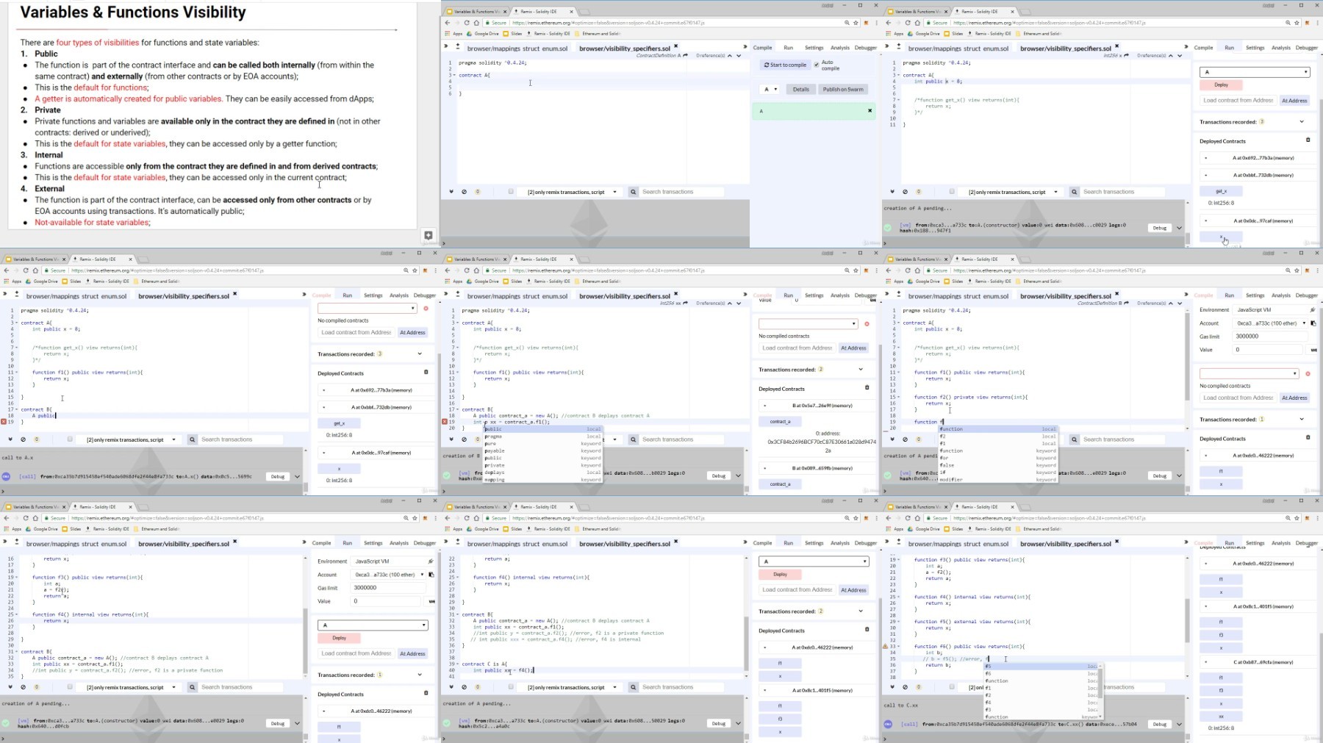Image resolution: width=1323 pixels, height=743 pixels.
Task: Tick the terminal bar checkbox in the middle-left frame
Action: (70, 439)
